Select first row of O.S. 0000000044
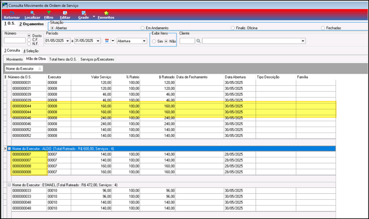Screen dimensions: 369x219 [174, 106]
